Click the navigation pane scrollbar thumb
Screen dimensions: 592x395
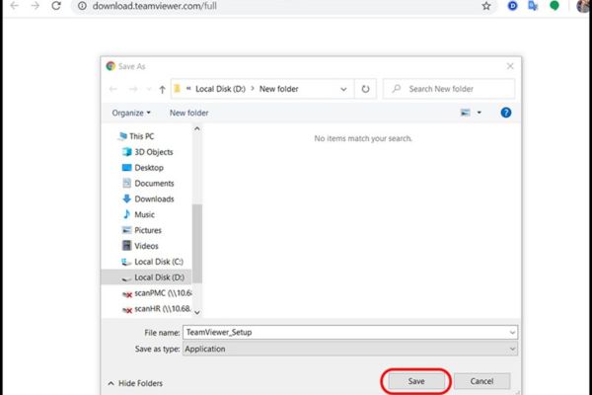(x=197, y=244)
